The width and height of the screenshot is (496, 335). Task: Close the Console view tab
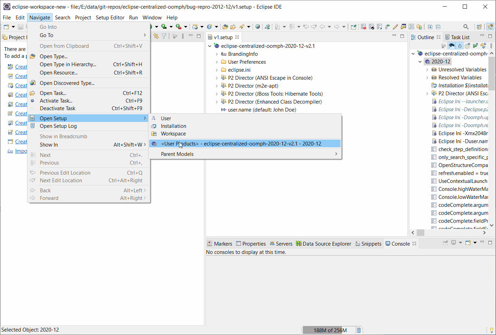(x=414, y=244)
